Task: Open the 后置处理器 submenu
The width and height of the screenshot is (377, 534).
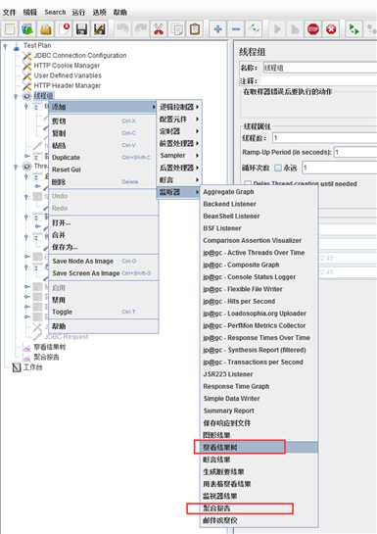Action: (x=179, y=168)
